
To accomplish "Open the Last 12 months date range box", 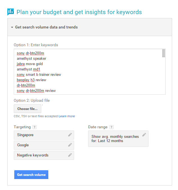I will coord(118,139).
